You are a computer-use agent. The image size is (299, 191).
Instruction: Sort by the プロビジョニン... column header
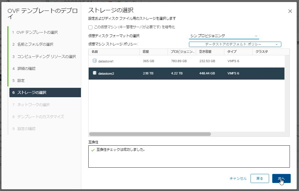click(x=182, y=52)
